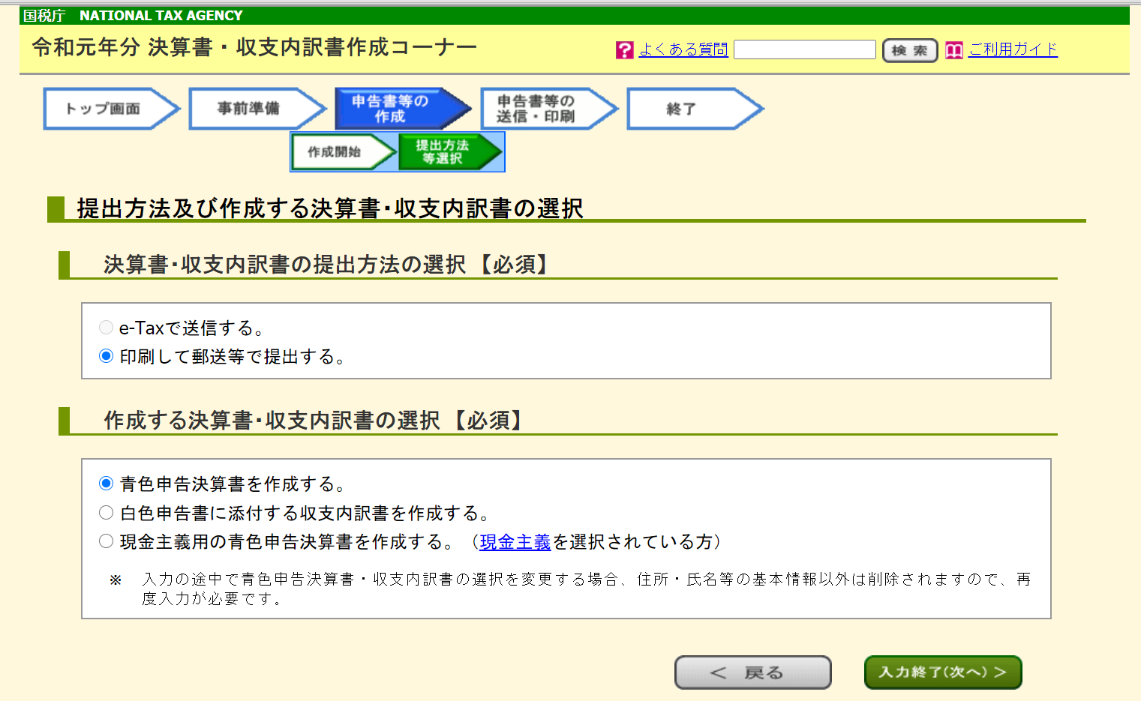Select the 申告書等の作成 step
The height and width of the screenshot is (701, 1141).
pyautogui.click(x=403, y=109)
